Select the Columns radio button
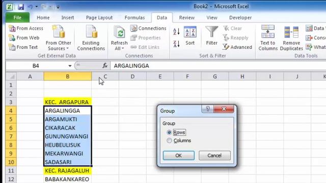Image resolution: width=326 pixels, height=183 pixels. coord(169,140)
